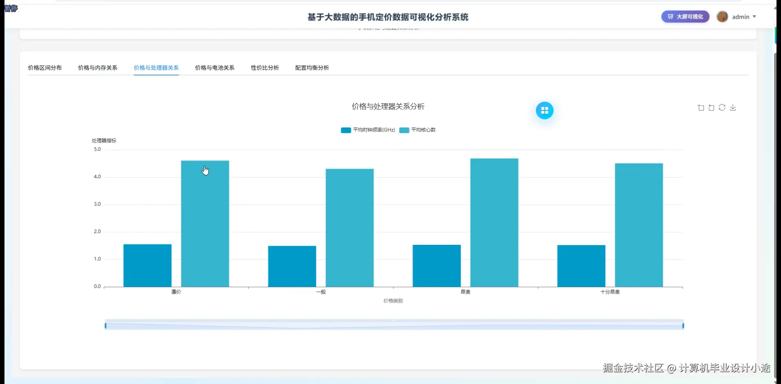The image size is (781, 384).
Task: Click the axis name 价格类别
Action: click(393, 301)
